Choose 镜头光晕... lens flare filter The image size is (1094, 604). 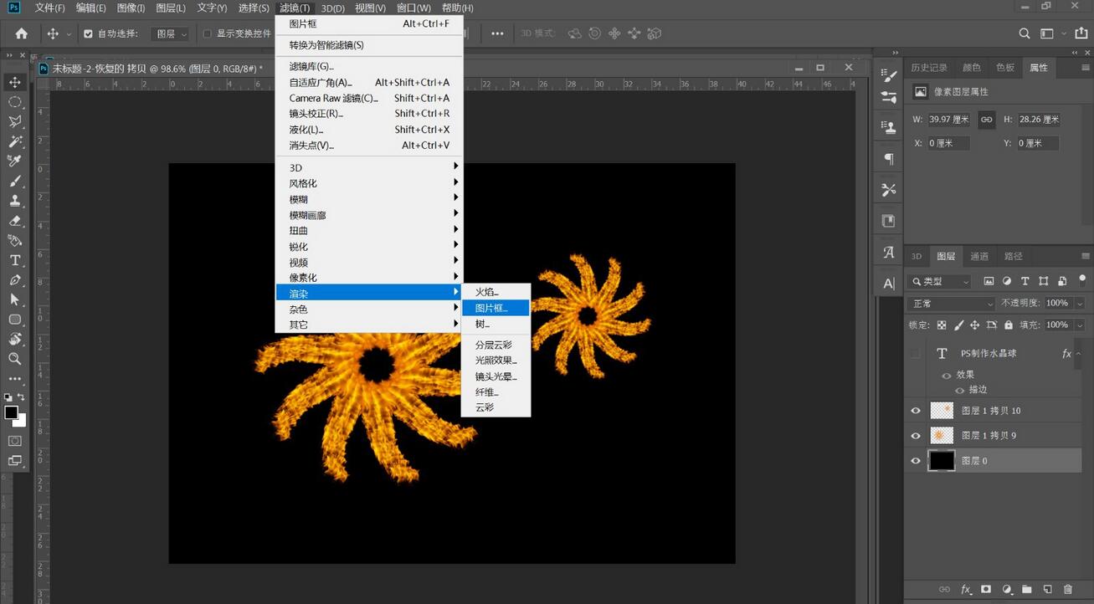(496, 376)
